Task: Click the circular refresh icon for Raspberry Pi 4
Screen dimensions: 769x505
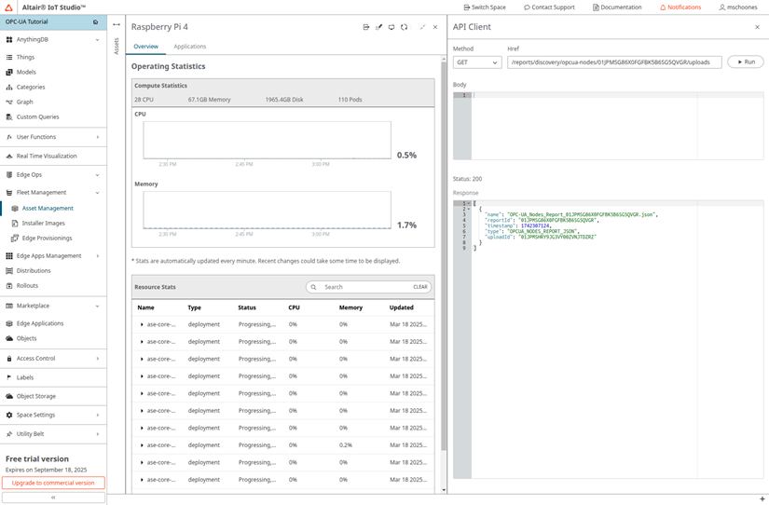Action: tap(405, 27)
